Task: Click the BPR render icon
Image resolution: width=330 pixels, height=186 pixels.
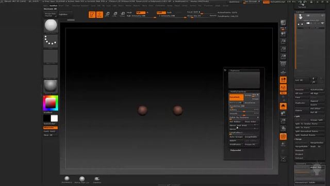Action: [x=283, y=23]
